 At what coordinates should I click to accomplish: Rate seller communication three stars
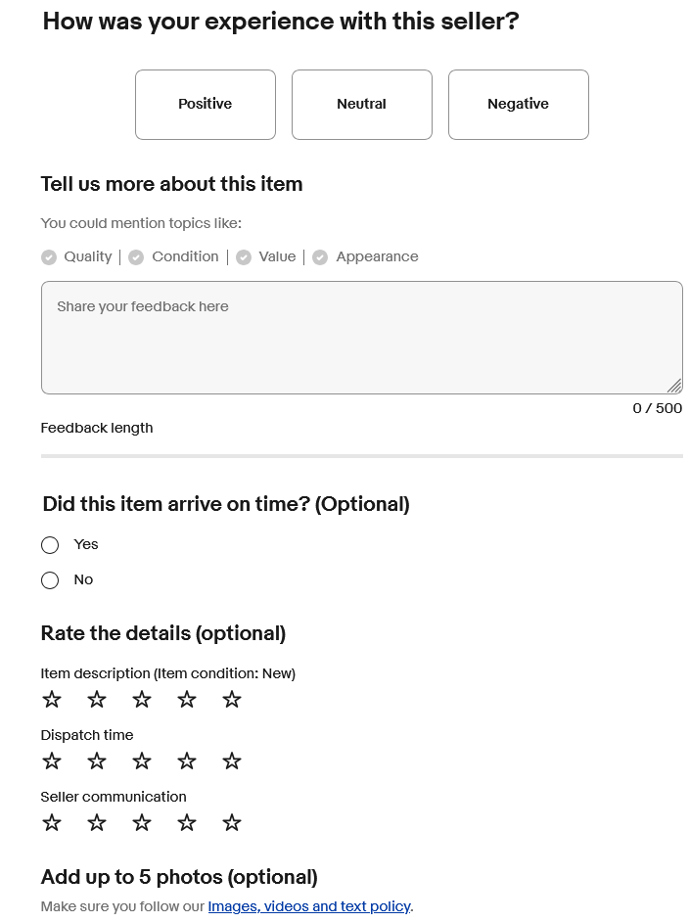pos(142,823)
